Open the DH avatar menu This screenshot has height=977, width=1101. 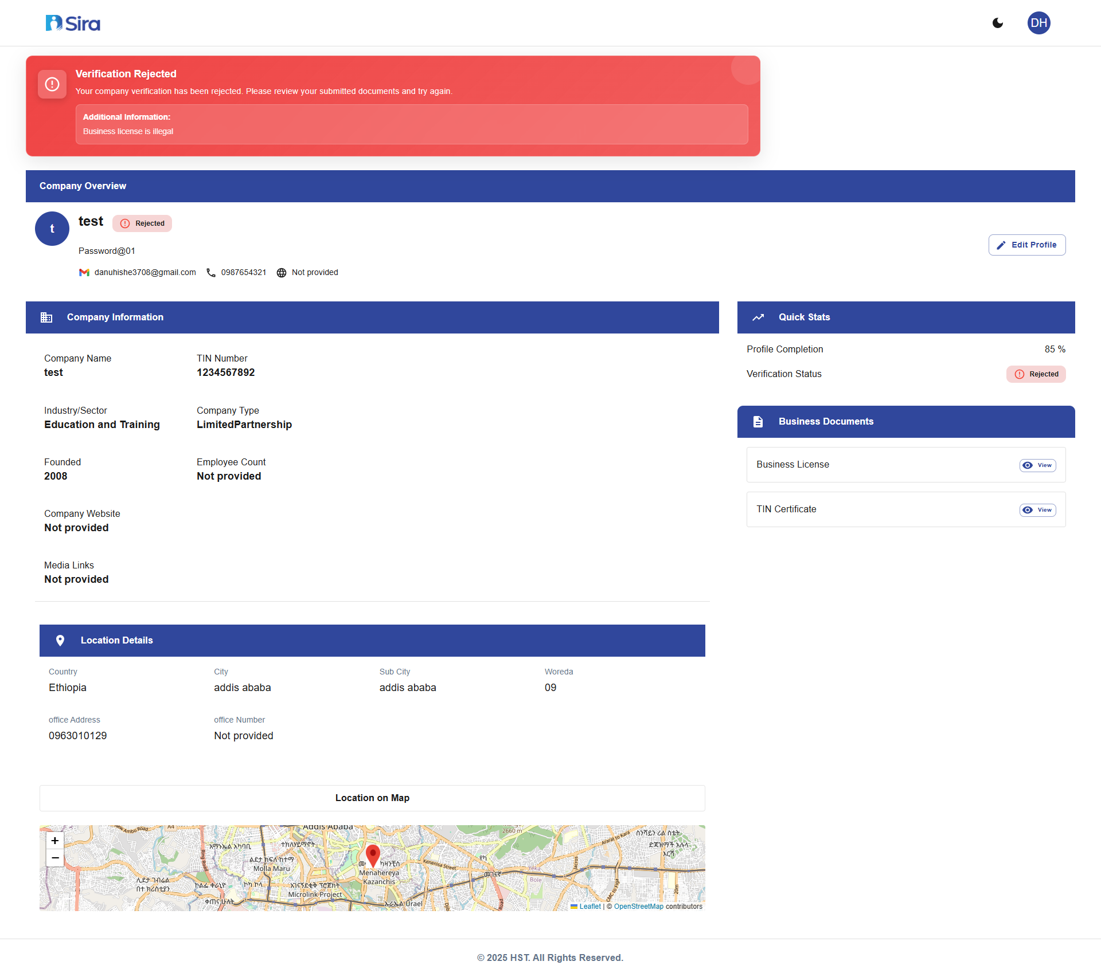(1039, 23)
